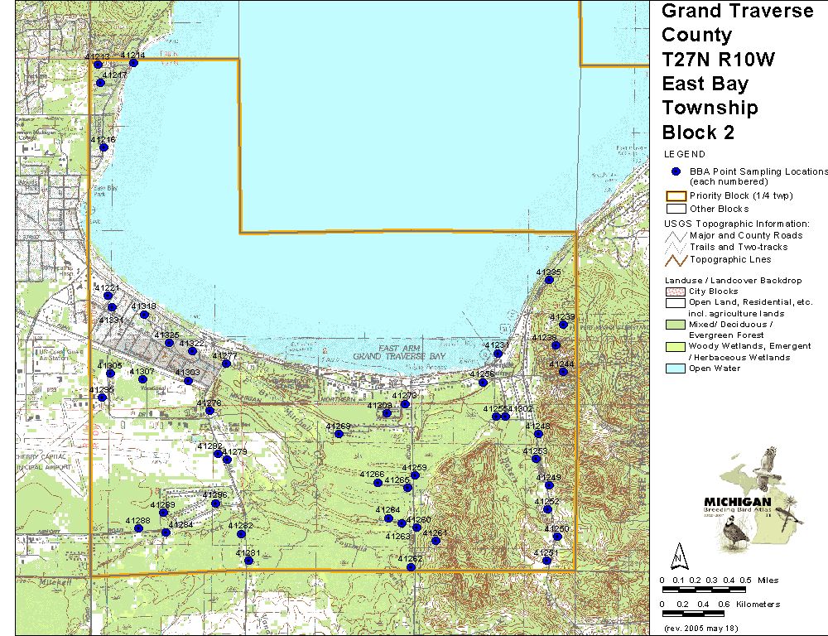This screenshot has width=828, height=636.
Task: Select sampling point 41251
Action: point(546,561)
